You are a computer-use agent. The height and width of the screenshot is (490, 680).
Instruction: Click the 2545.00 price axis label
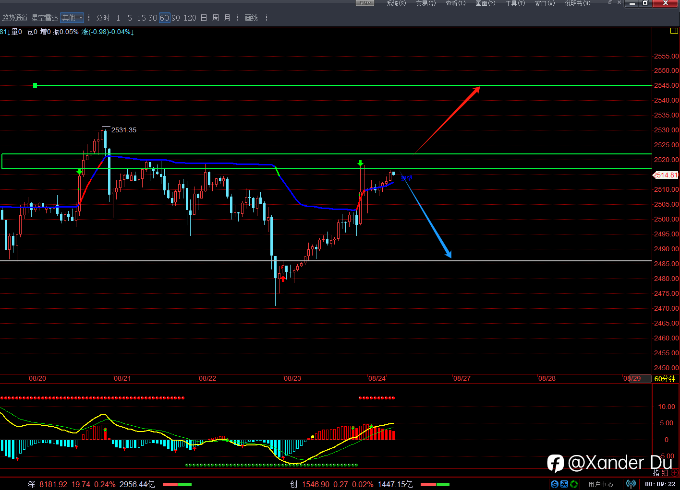click(x=667, y=85)
